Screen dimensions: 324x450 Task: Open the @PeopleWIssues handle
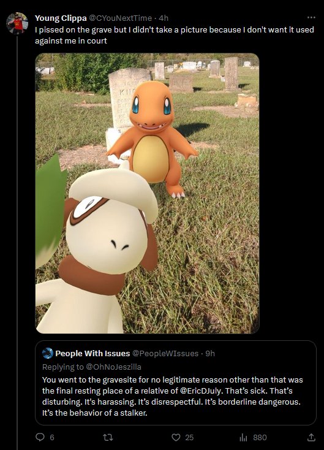pyautogui.click(x=165, y=353)
